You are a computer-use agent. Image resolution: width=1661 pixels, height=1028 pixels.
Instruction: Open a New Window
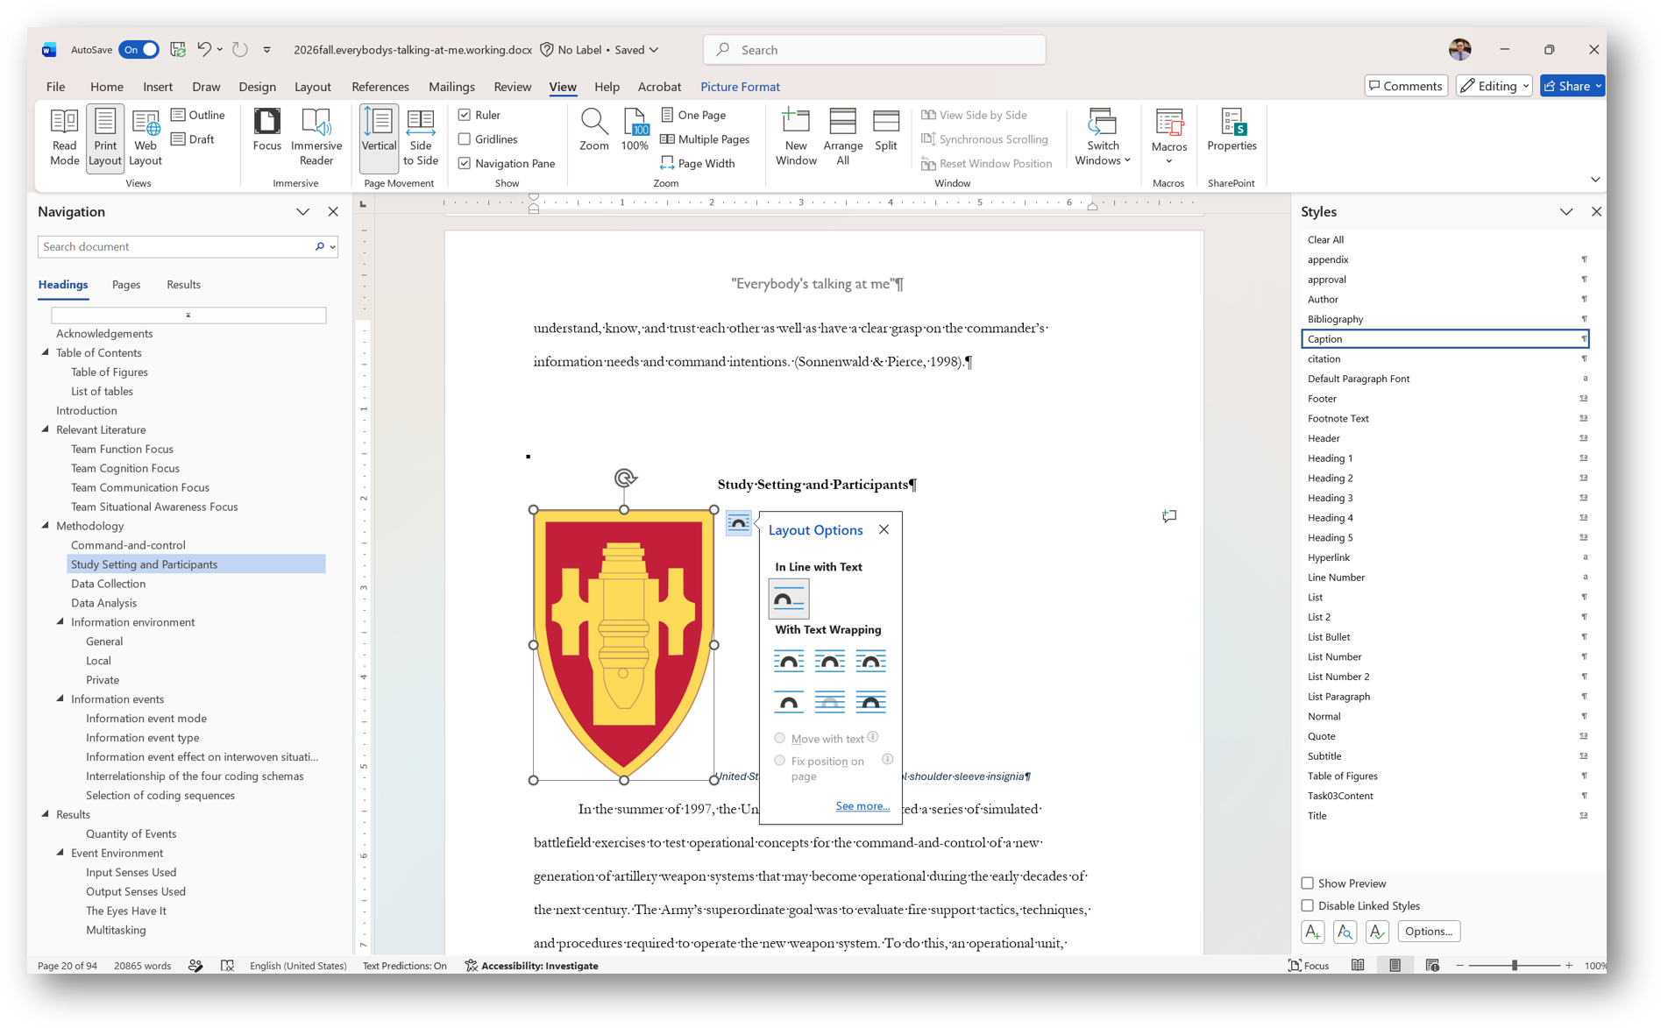click(x=796, y=137)
